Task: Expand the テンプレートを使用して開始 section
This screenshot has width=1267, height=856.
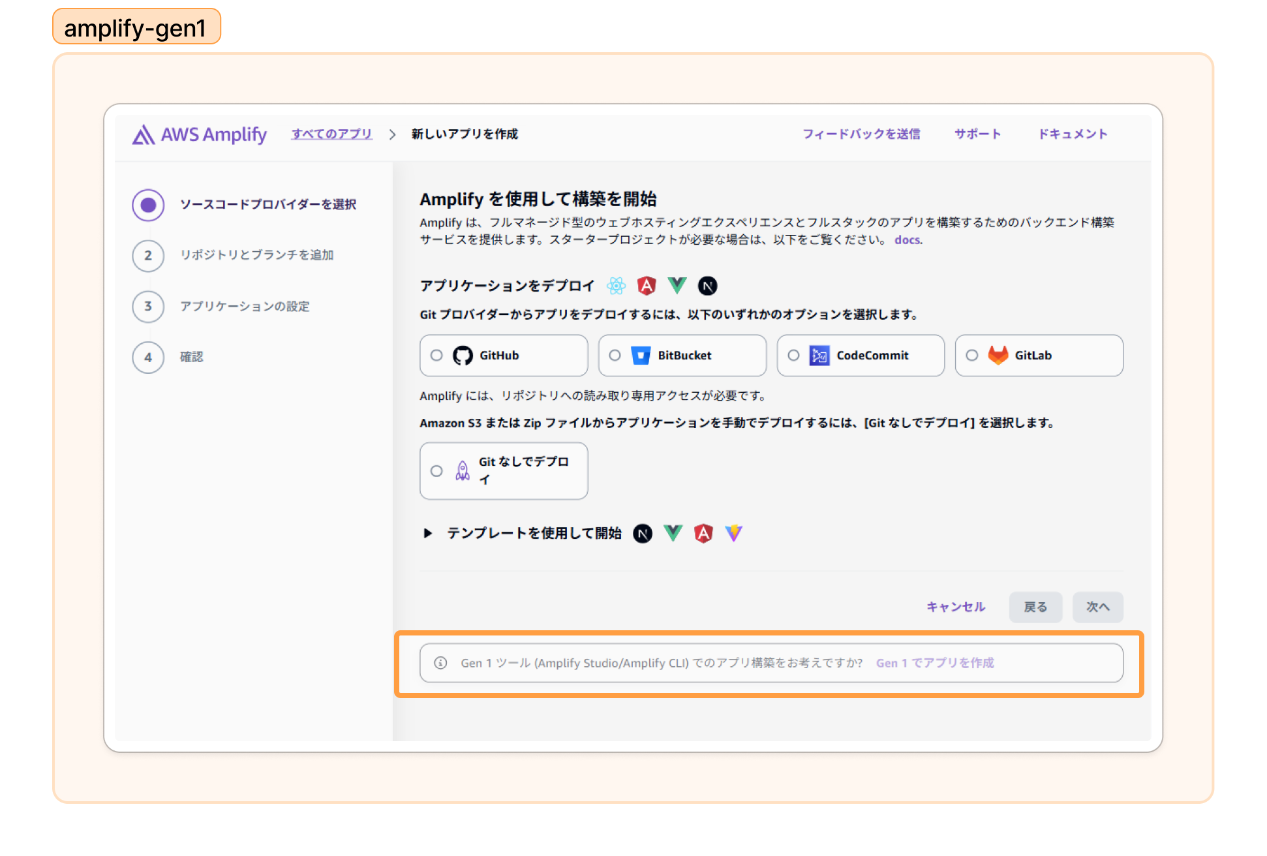Action: tap(428, 534)
